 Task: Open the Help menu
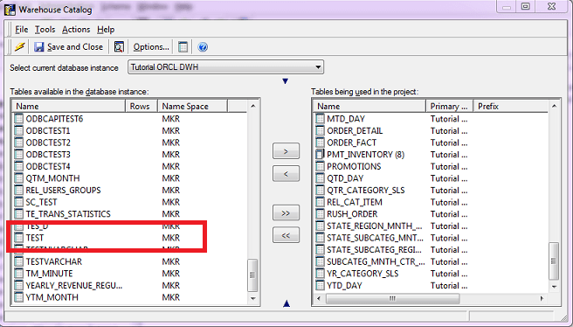tap(106, 29)
